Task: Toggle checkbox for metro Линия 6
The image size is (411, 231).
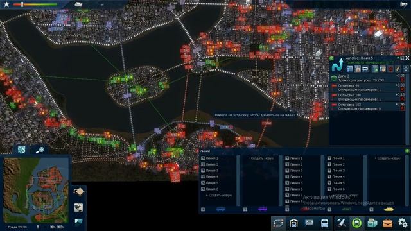Action: [329, 189]
